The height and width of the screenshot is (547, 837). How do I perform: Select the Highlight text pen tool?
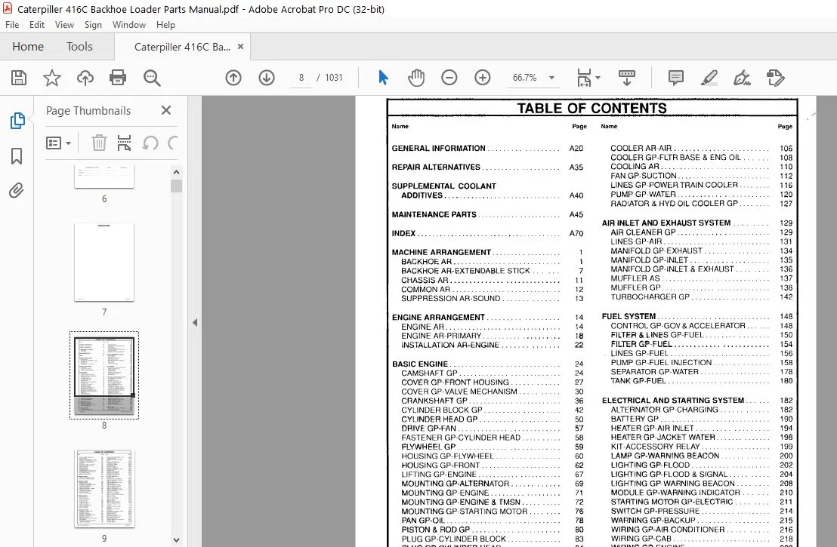point(709,78)
